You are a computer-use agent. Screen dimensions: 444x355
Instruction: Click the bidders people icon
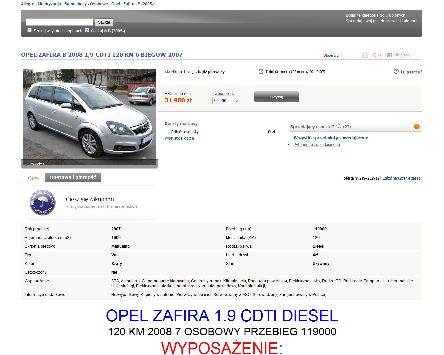[x=167, y=72]
